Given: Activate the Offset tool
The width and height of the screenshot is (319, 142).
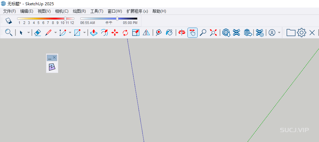Looking at the screenshot, I should pos(104,33).
